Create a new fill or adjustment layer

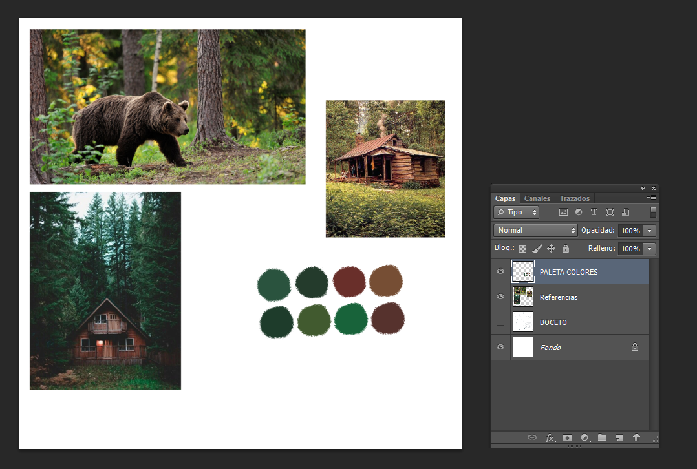pos(585,438)
